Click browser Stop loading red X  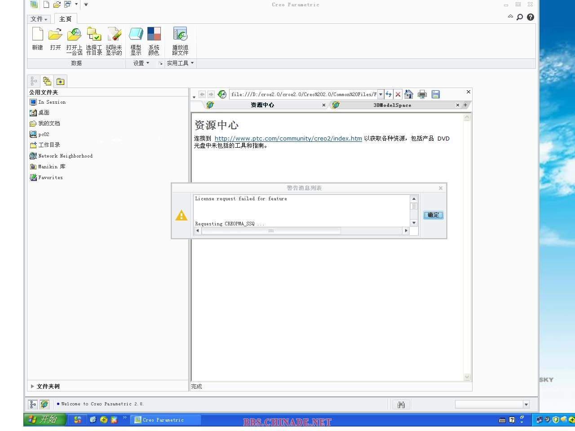point(398,94)
